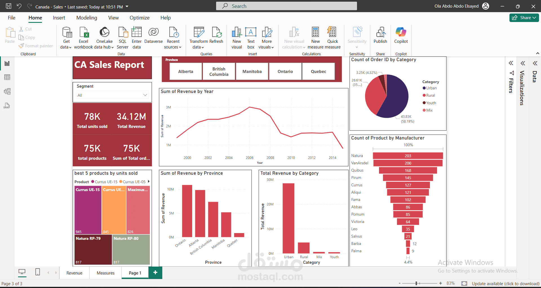
Task: Insert a New visual
Action: pyautogui.click(x=237, y=38)
